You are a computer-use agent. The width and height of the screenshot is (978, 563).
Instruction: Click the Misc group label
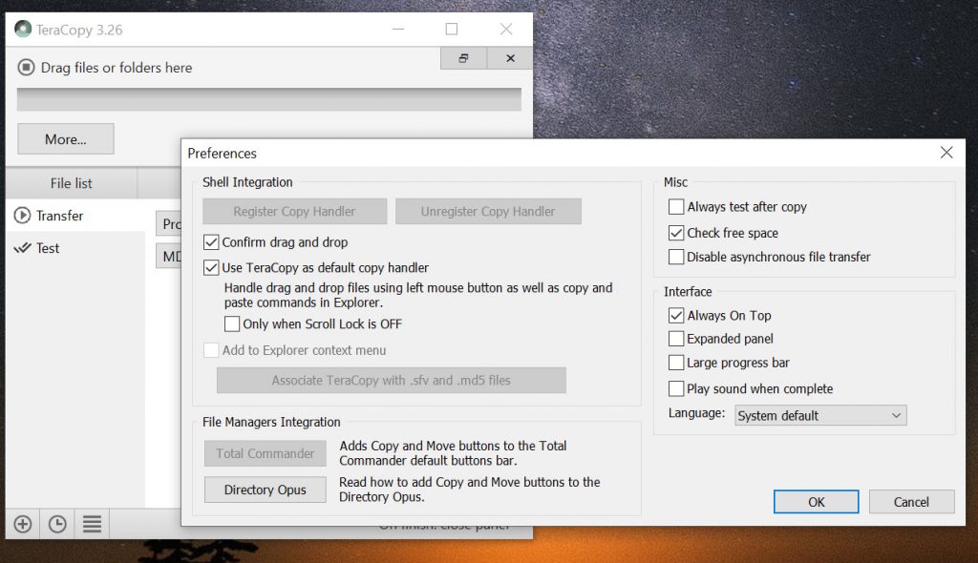tap(675, 182)
